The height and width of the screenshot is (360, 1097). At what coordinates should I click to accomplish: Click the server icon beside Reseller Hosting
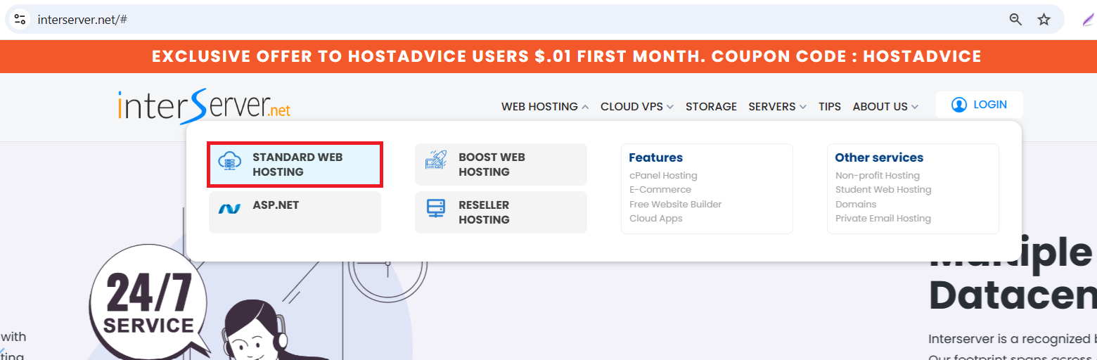point(436,208)
